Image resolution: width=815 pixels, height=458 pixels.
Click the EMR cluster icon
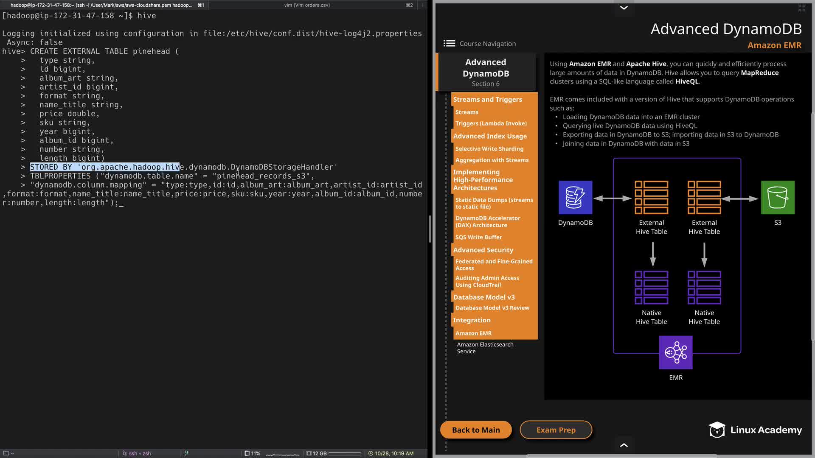675,352
